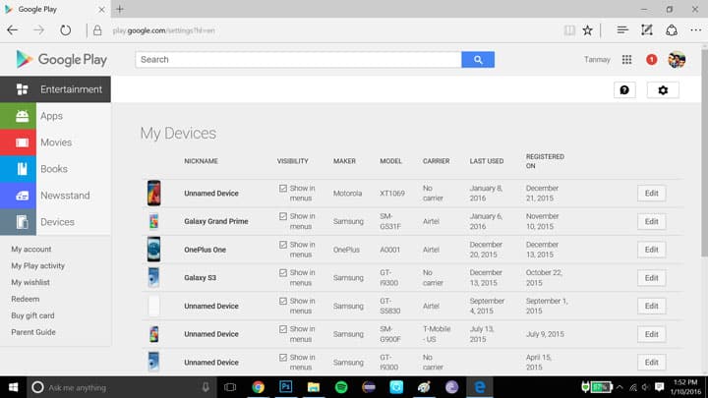This screenshot has height=398, width=708.
Task: Open the Buy gift card link
Action: click(32, 315)
